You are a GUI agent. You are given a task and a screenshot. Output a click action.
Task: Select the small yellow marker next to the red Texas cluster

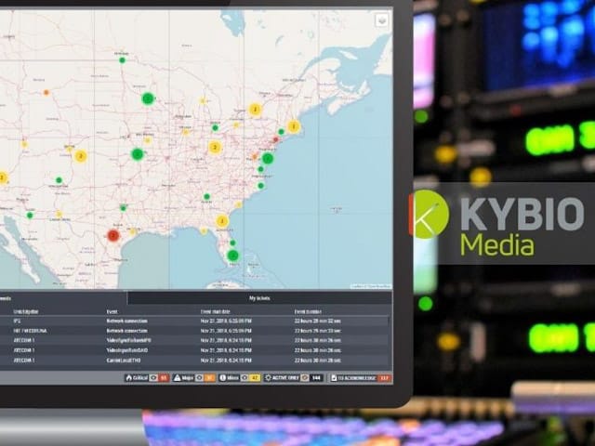coord(132,231)
